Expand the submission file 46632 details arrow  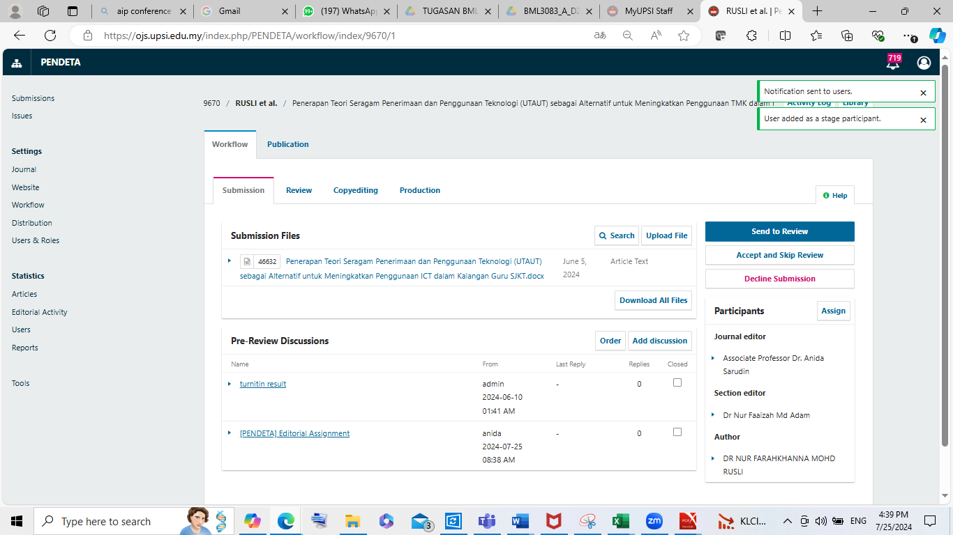pyautogui.click(x=229, y=261)
